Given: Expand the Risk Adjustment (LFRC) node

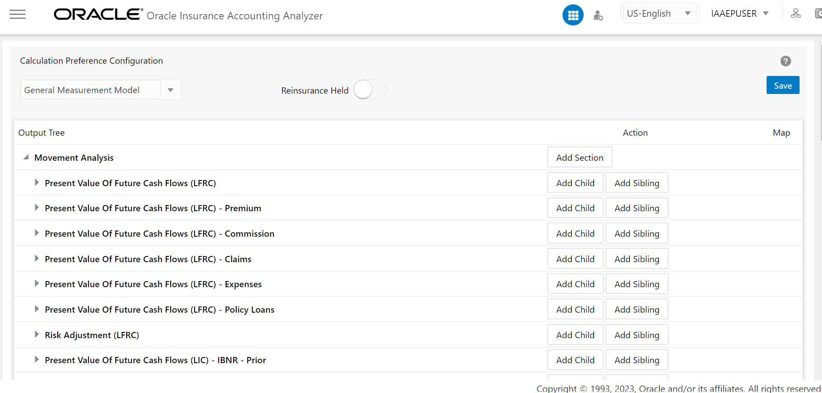Looking at the screenshot, I should tap(37, 335).
